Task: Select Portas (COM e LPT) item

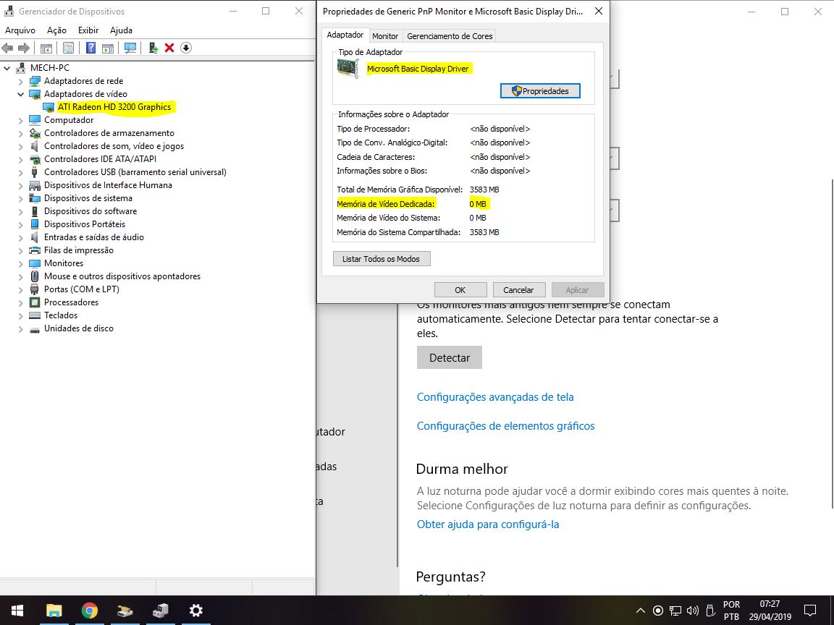Action: [x=81, y=289]
